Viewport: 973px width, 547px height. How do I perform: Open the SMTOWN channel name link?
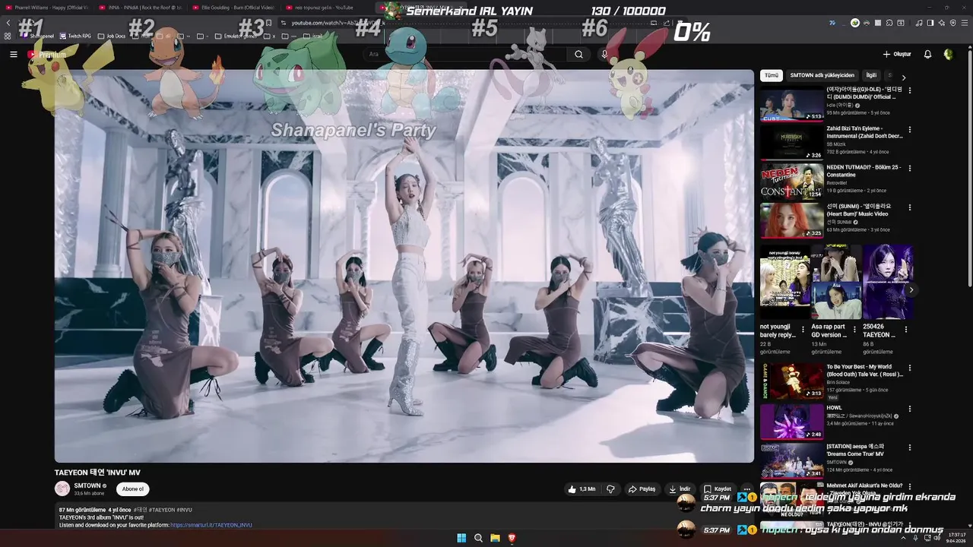[x=87, y=485]
